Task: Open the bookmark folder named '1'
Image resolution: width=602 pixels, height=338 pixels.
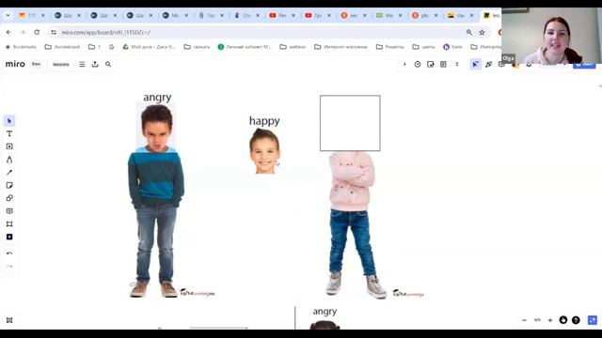Action: tap(94, 47)
